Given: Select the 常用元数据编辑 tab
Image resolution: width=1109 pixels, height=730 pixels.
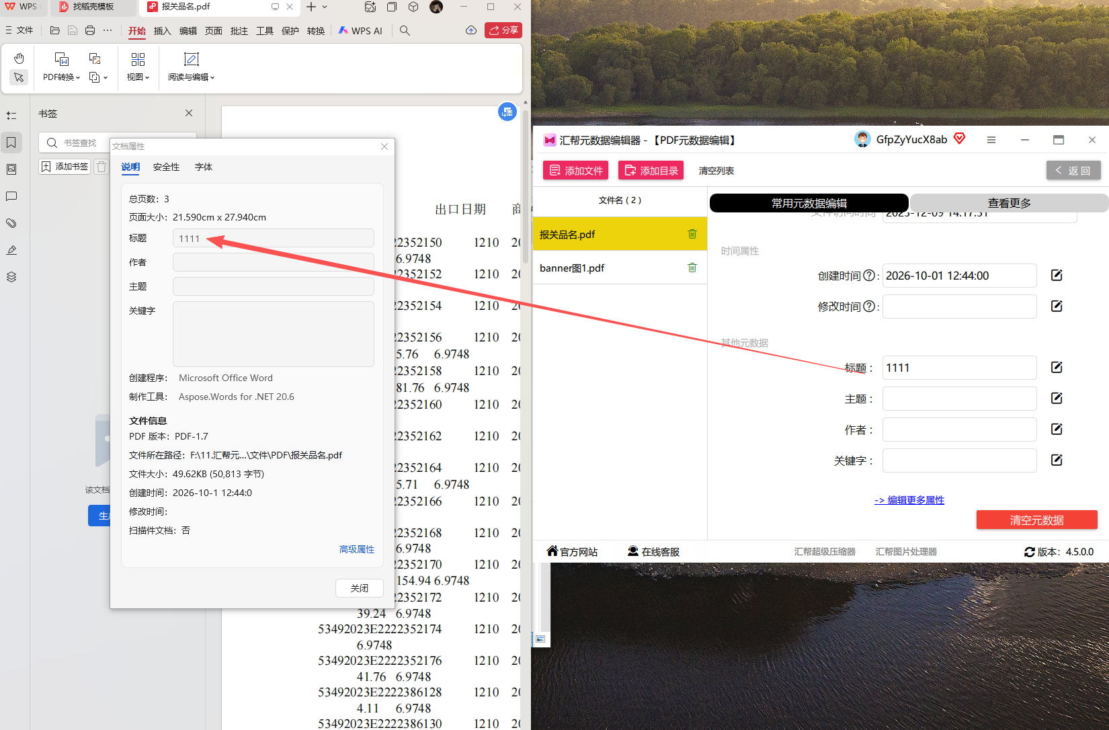Looking at the screenshot, I should (x=809, y=203).
